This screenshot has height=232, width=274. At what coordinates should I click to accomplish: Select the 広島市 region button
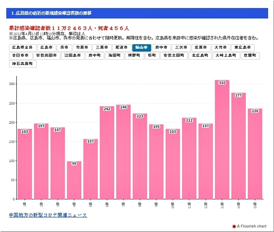click(46, 48)
